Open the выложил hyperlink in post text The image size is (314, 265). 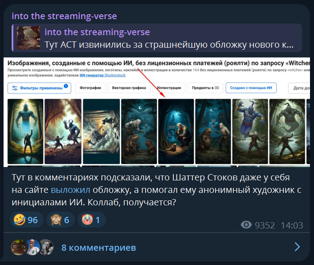(x=70, y=190)
